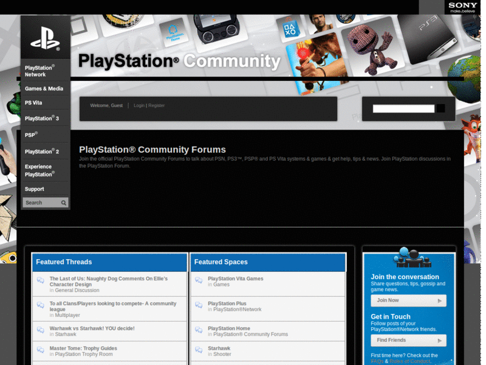The image size is (486, 365).
Task: Open Master Tome: Trophy Guides thread
Action: coord(83,348)
